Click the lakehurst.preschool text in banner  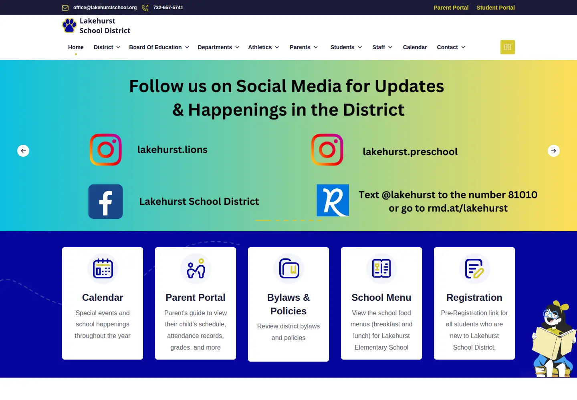(x=410, y=152)
